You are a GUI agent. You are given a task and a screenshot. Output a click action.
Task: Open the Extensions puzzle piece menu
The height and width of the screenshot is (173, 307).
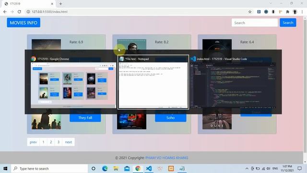(x=287, y=12)
